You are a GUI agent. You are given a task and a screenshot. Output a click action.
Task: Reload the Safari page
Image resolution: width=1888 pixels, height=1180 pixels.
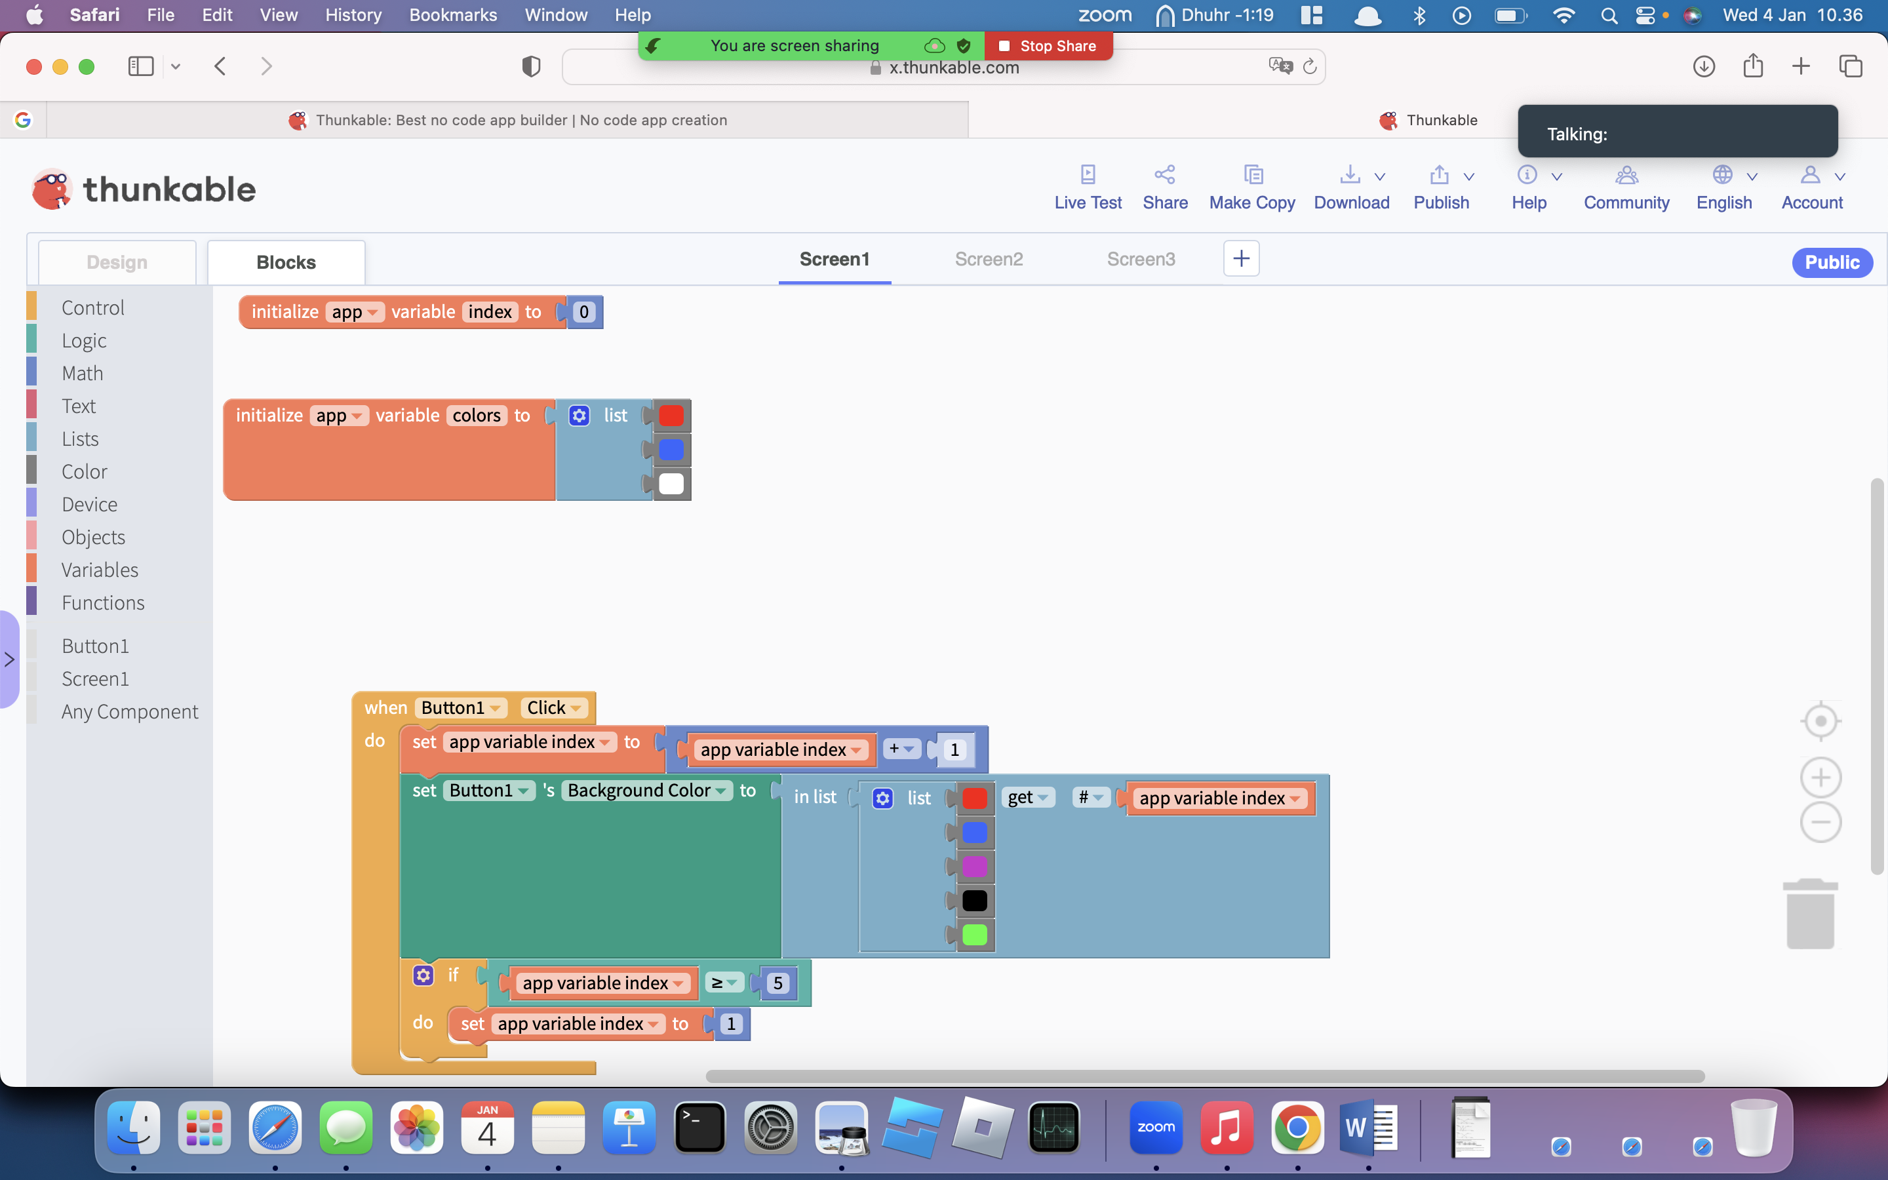point(1310,67)
